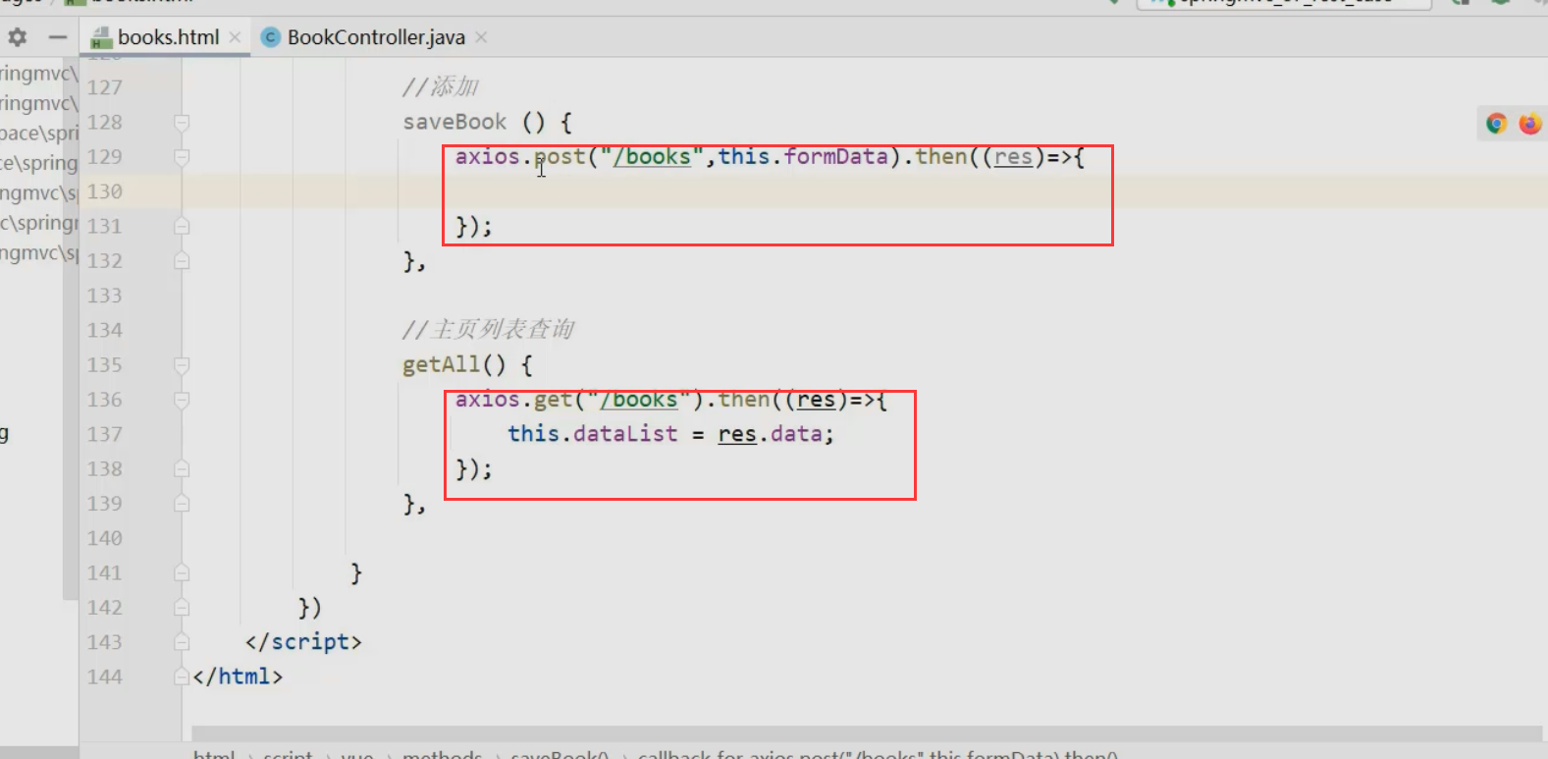The height and width of the screenshot is (759, 1548).
Task: Click the </script> closing tag
Action: pos(303,642)
